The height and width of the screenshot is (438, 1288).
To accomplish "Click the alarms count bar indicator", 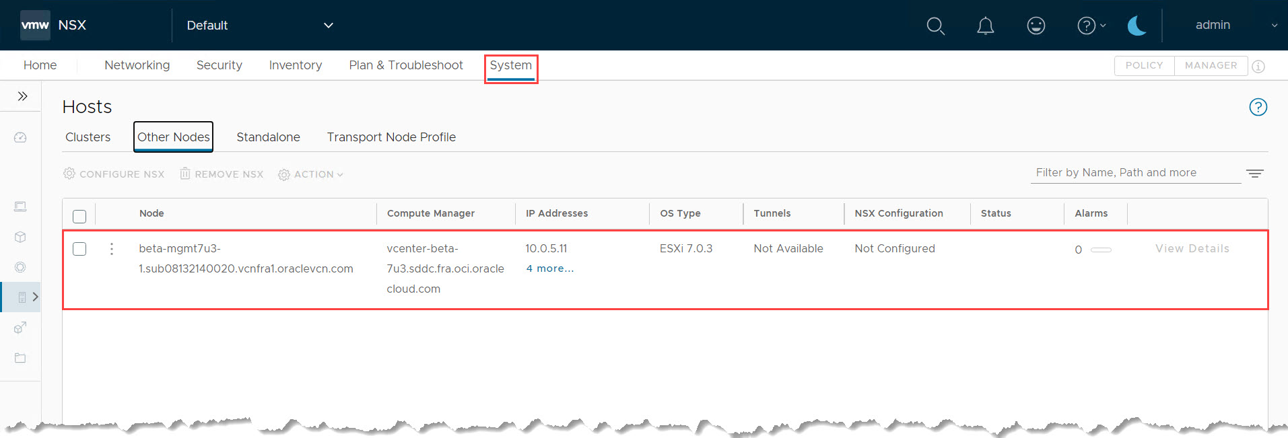I will (1101, 250).
